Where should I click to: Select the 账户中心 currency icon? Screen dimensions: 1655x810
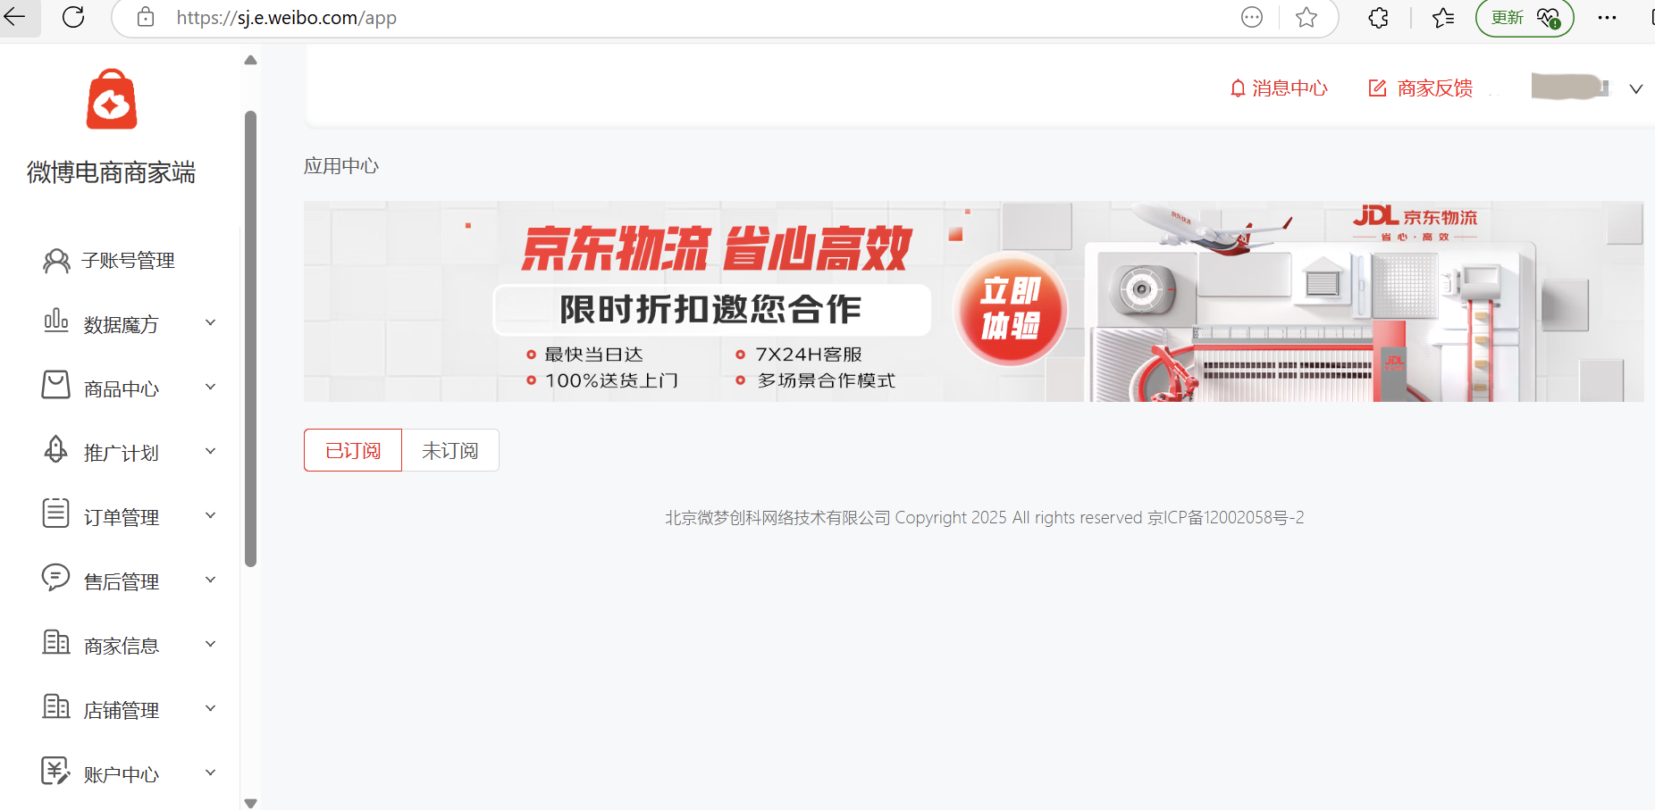pos(55,771)
